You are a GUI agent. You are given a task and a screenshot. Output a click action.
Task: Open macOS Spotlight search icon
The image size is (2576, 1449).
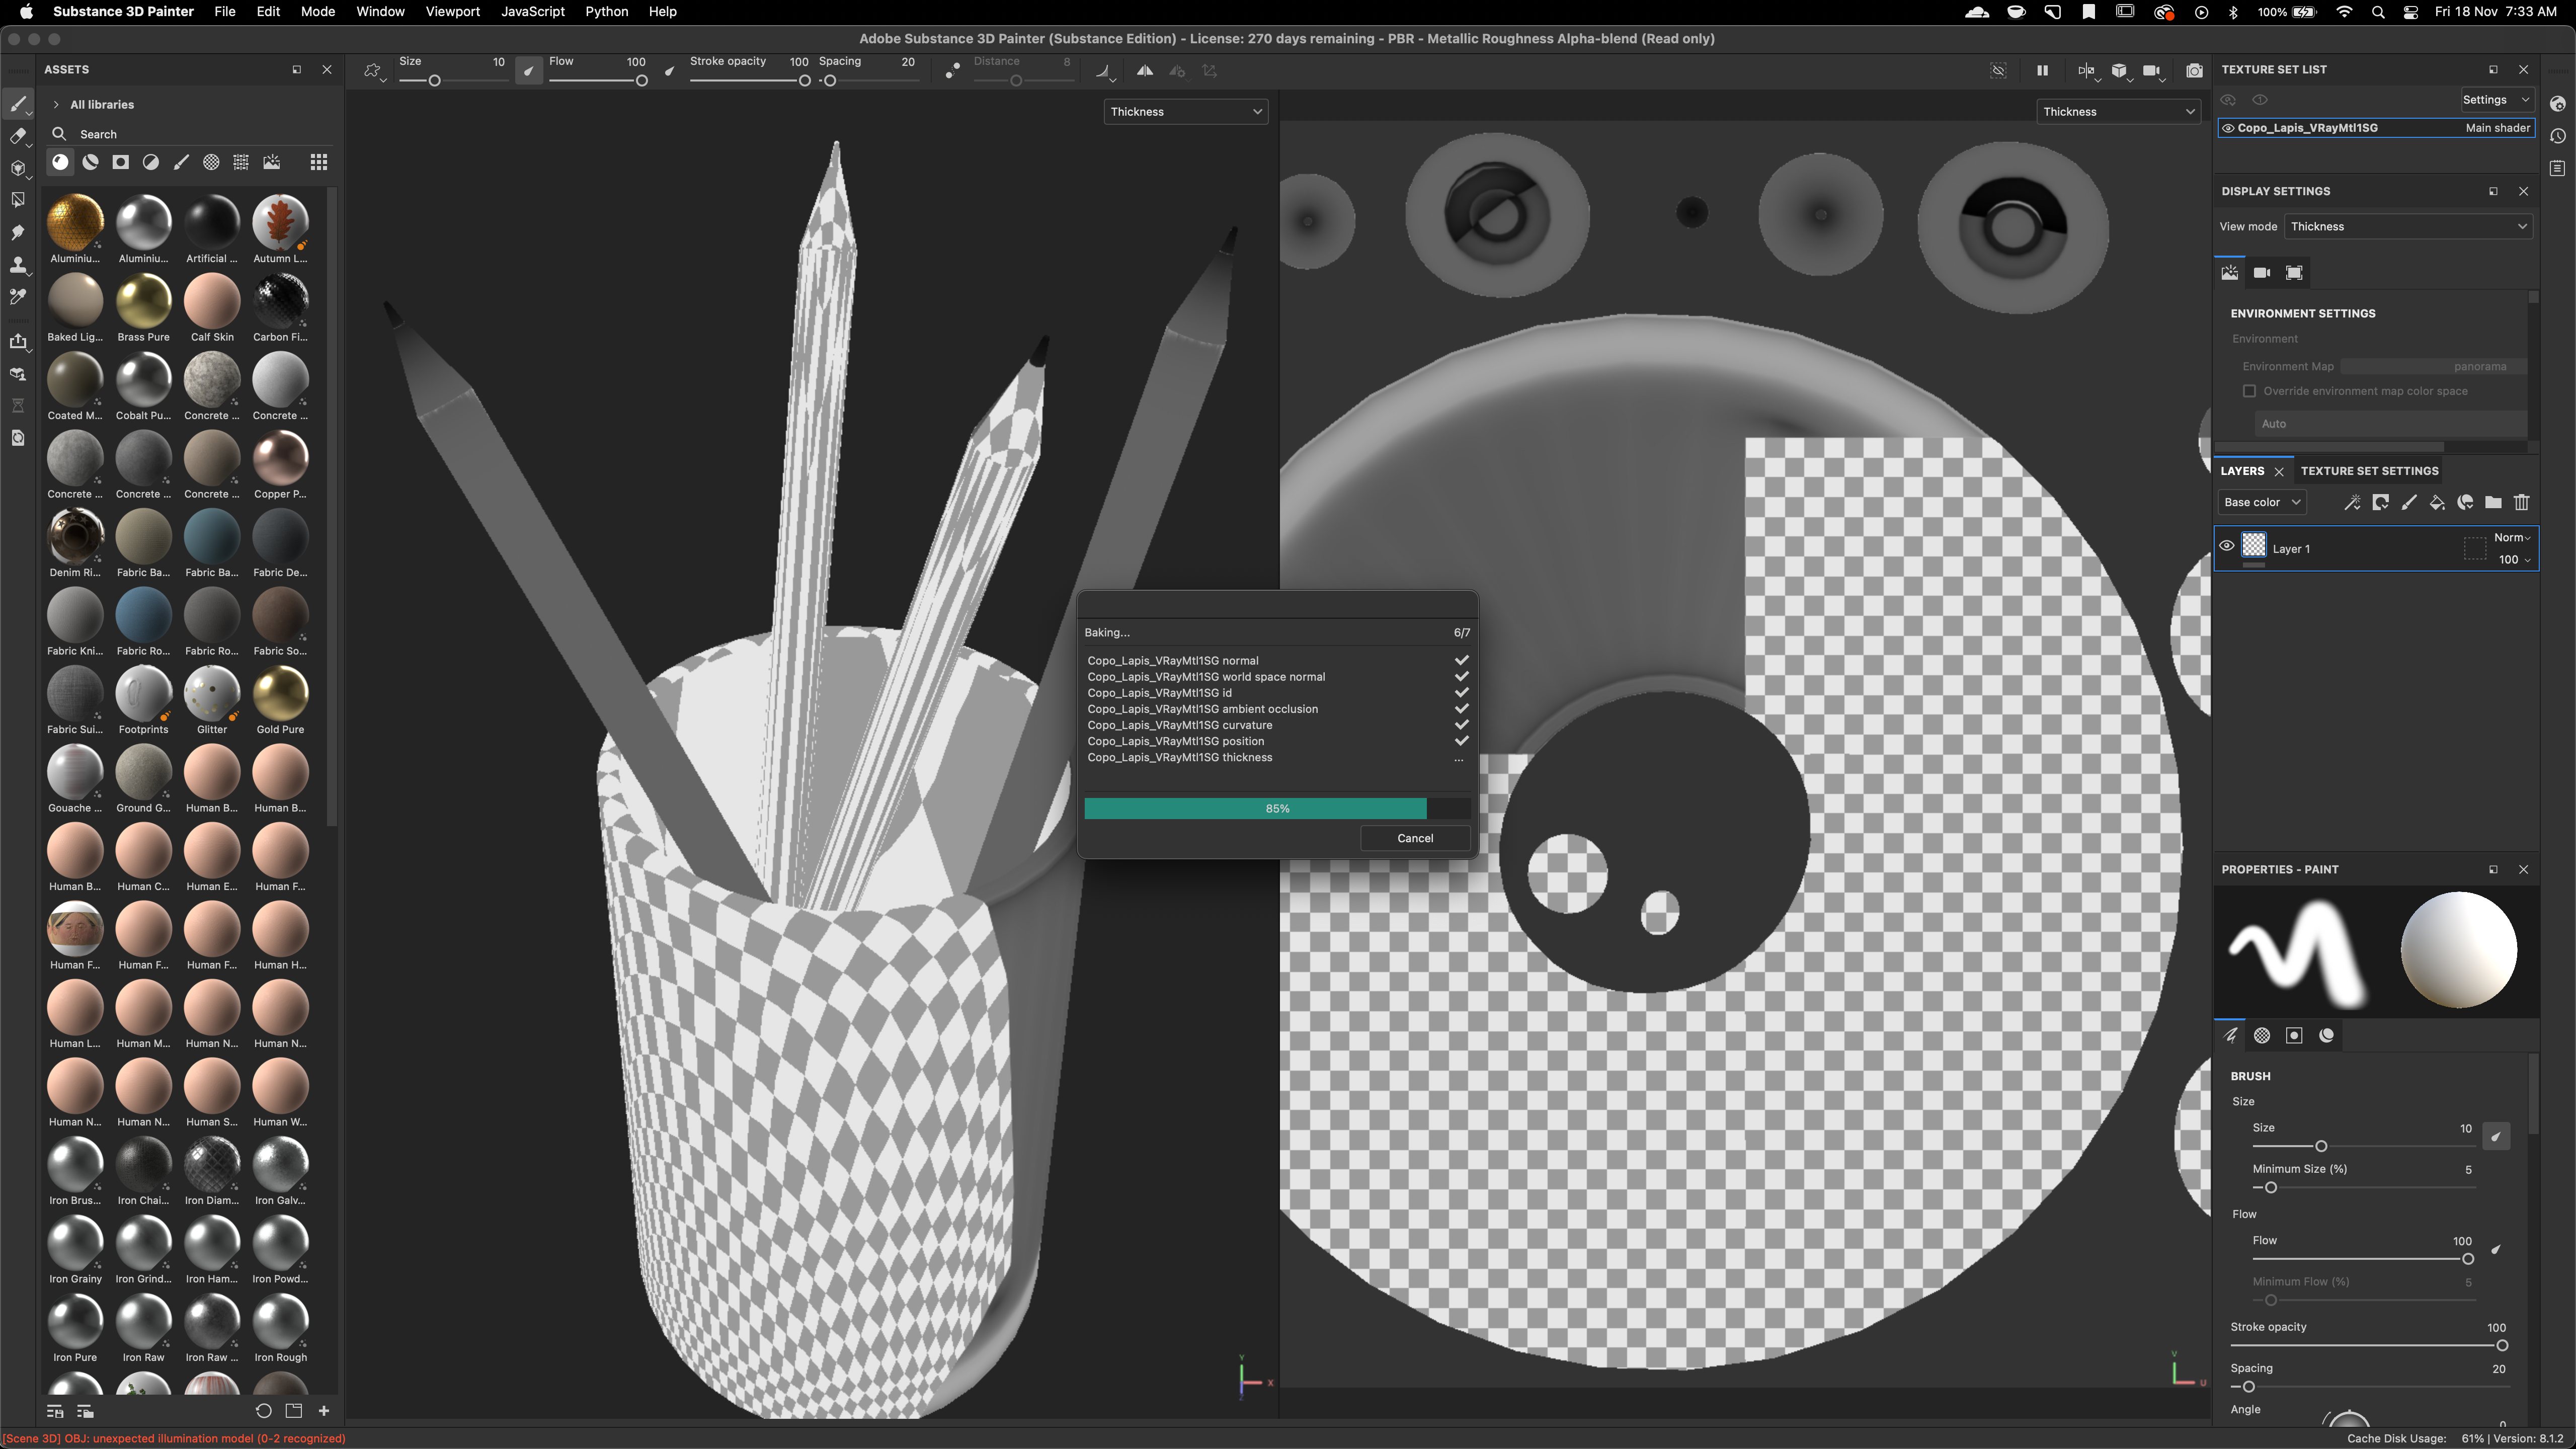[x=2378, y=12]
